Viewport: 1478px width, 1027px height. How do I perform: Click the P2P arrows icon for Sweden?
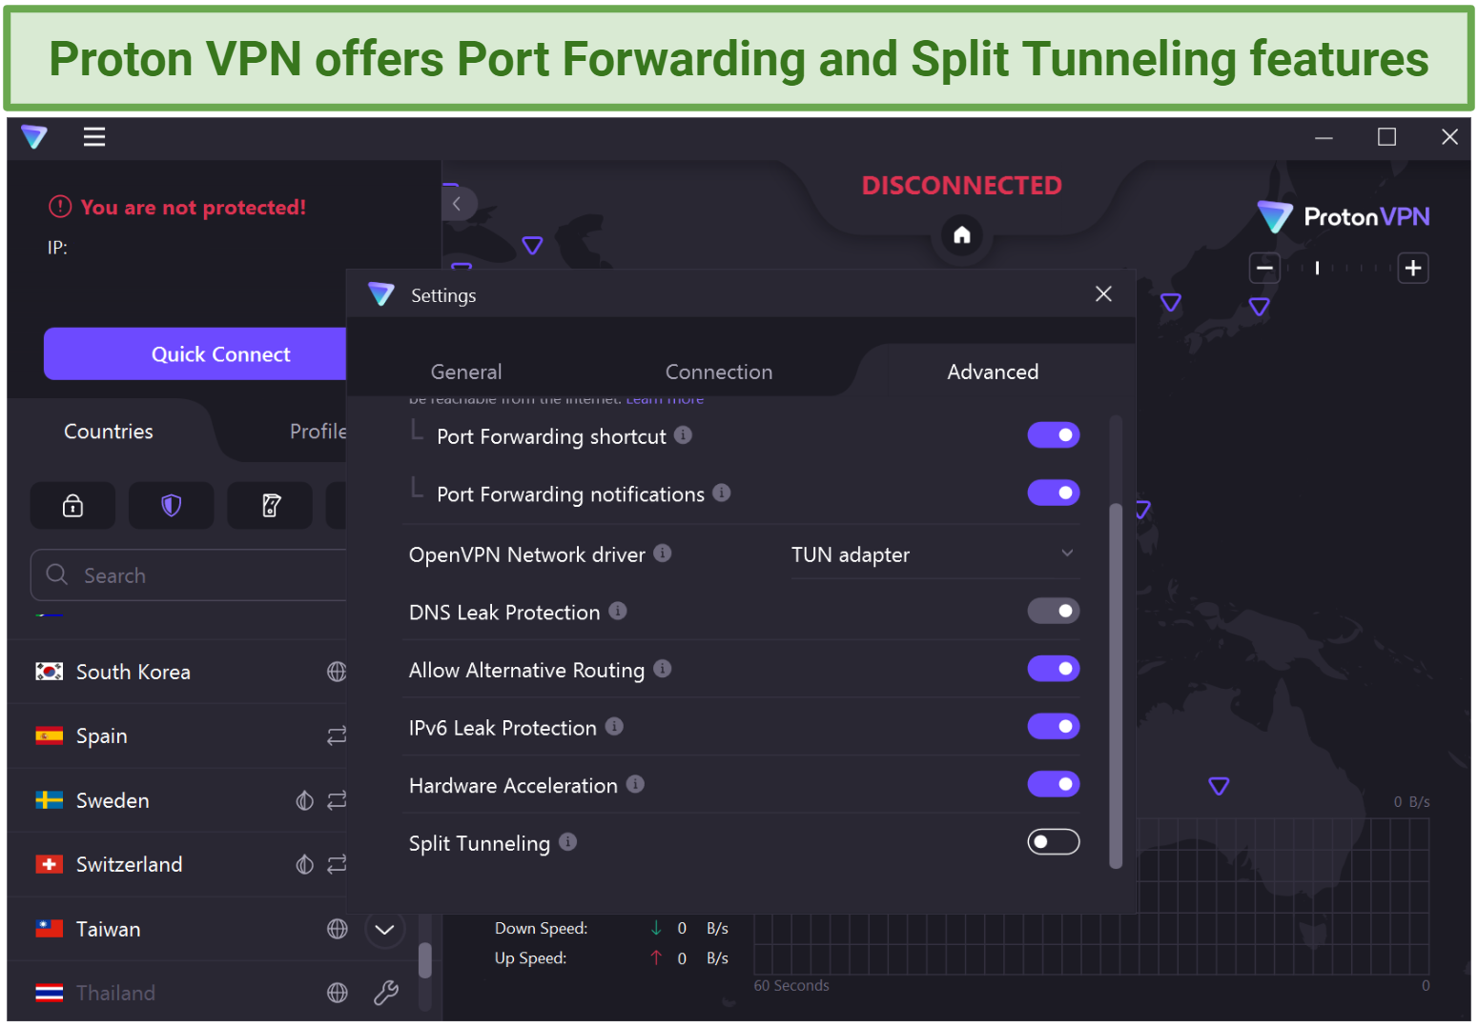pos(337,800)
